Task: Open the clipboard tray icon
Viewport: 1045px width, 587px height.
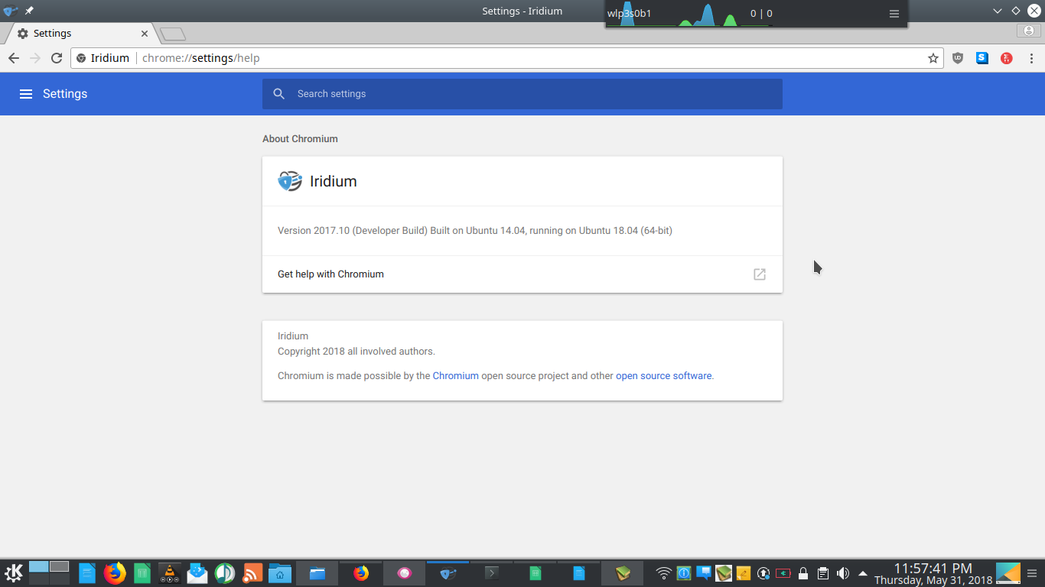Action: 823,573
